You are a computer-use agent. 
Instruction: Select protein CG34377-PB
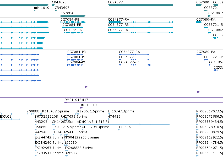tap(134, 60)
